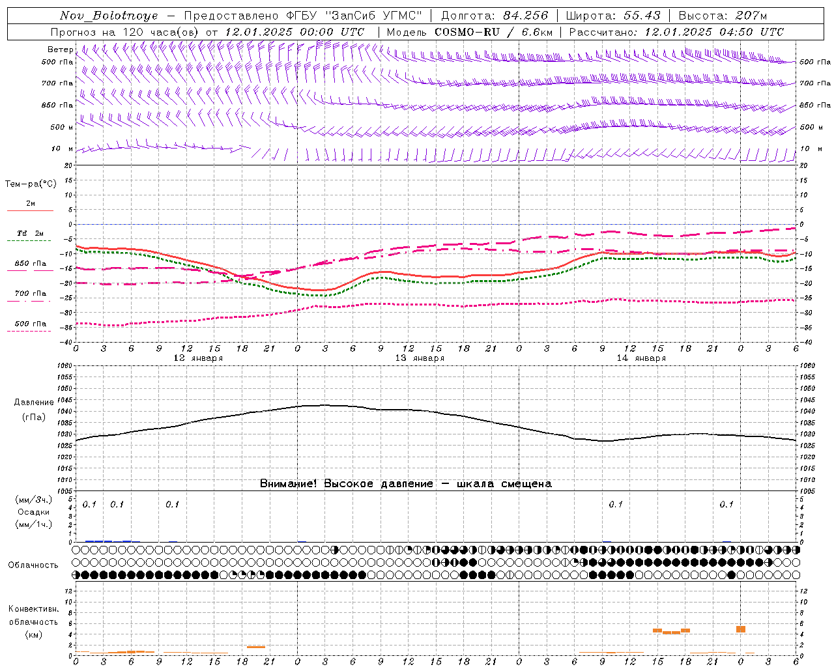Click the 'Td 2м' dew point legend entry

tap(31, 233)
